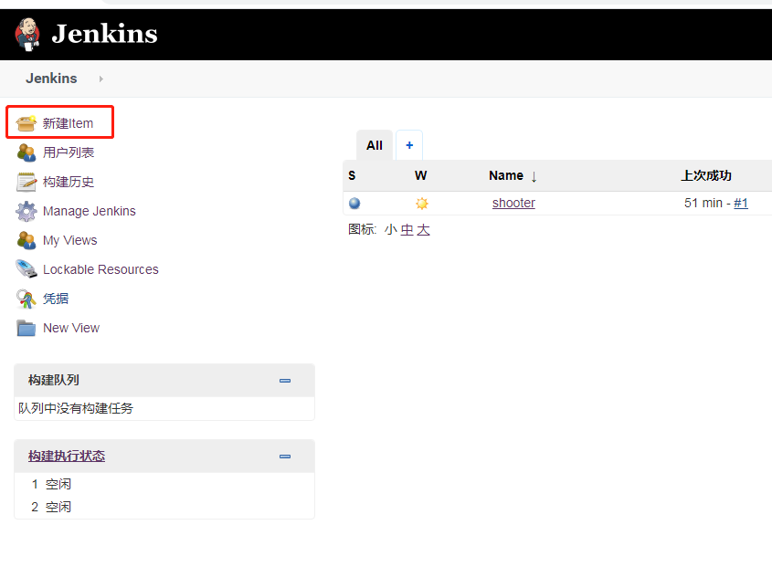Set icon size to 小 (small)
Image resolution: width=772 pixels, height=588 pixels.
[x=390, y=230]
